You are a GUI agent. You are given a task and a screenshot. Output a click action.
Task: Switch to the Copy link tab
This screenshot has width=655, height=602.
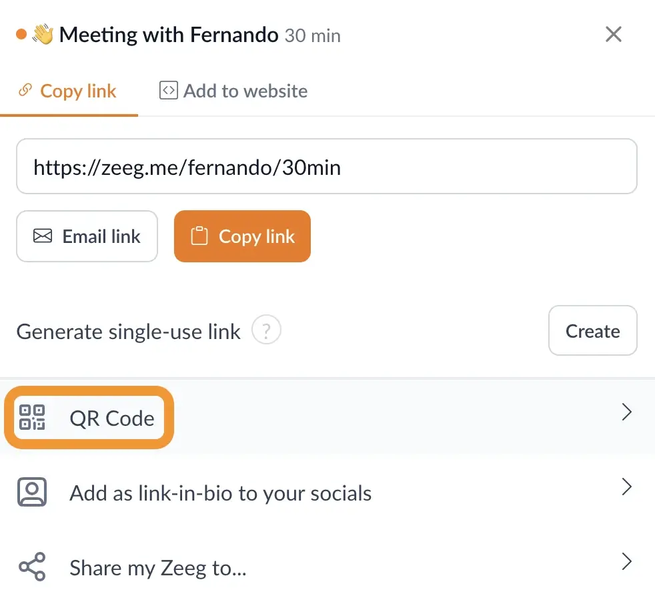pos(78,91)
